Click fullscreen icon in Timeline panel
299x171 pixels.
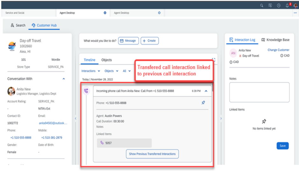213,59
